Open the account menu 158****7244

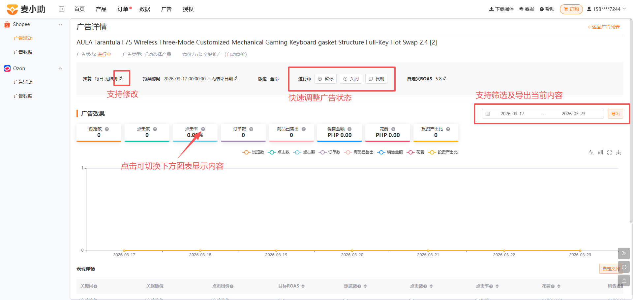[606, 9]
